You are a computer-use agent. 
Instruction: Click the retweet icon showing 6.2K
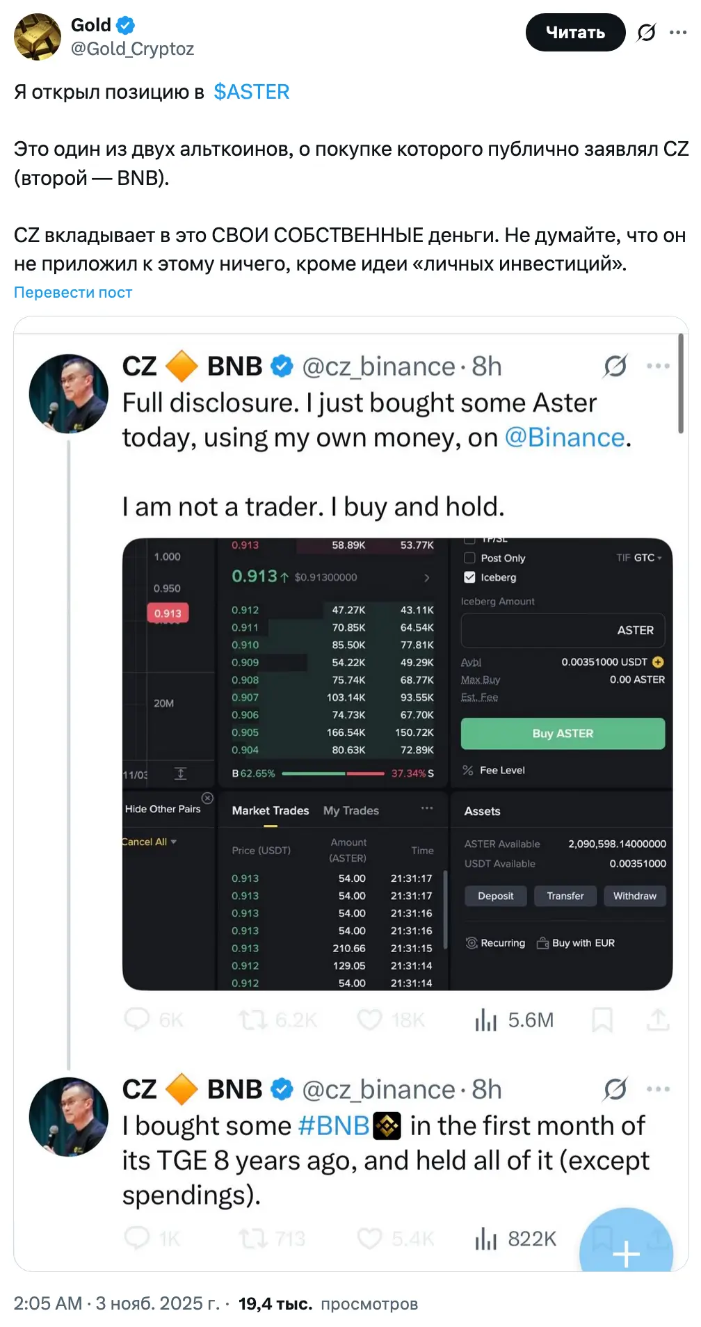(x=252, y=1020)
